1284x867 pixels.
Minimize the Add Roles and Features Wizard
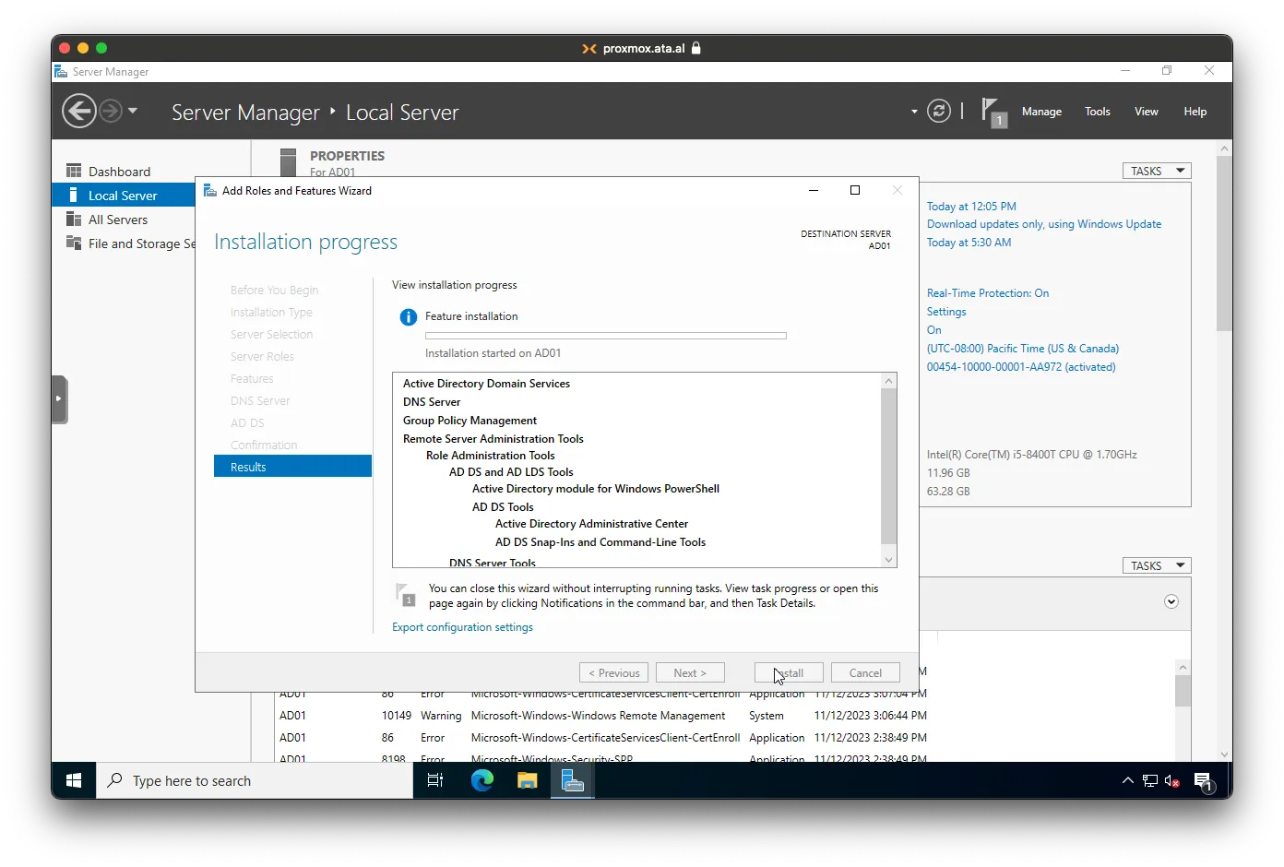pos(814,190)
